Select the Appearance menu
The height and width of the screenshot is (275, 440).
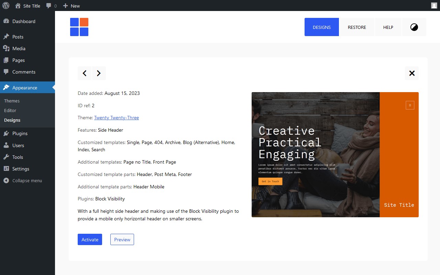tap(27, 88)
